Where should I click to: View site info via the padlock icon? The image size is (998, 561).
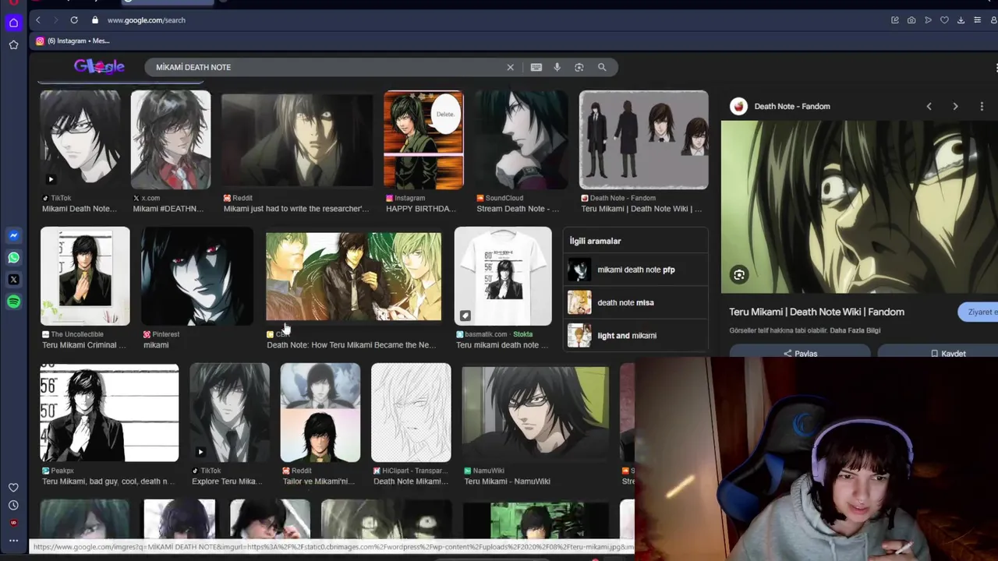tap(95, 20)
